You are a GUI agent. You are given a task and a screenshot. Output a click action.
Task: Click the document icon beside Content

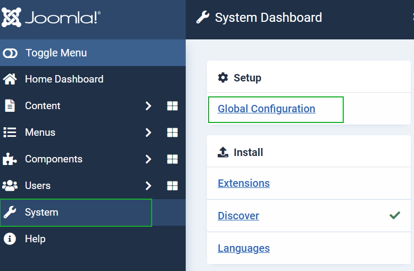click(10, 105)
